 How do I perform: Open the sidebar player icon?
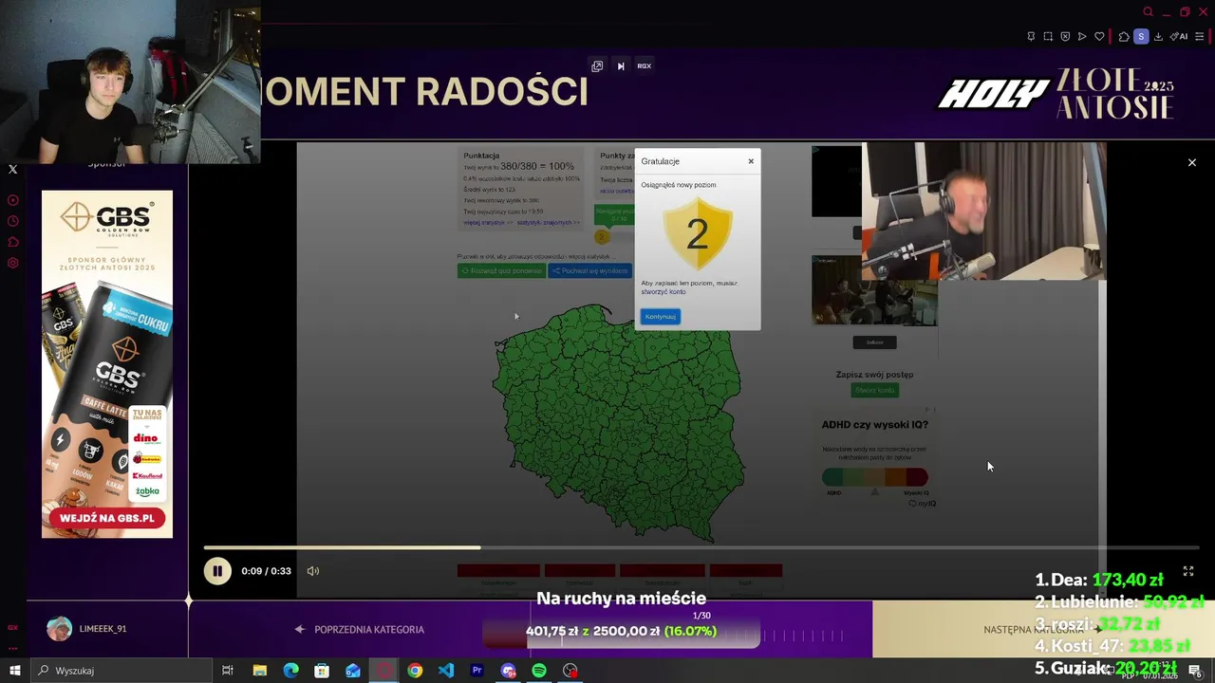pyautogui.click(x=13, y=200)
